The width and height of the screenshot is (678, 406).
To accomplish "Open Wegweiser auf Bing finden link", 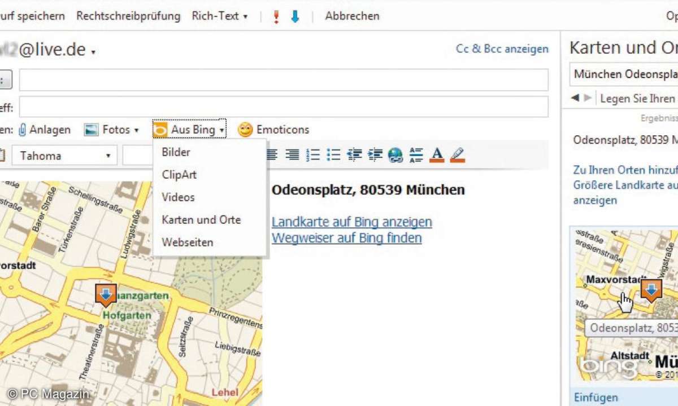I will click(347, 238).
